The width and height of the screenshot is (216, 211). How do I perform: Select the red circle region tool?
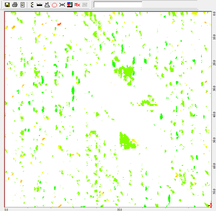55,5
